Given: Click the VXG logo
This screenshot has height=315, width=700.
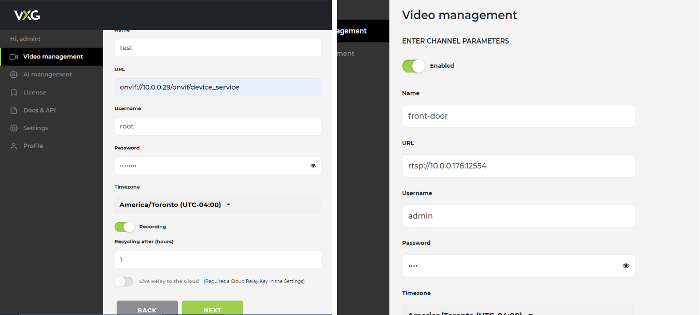Looking at the screenshot, I should (x=27, y=15).
